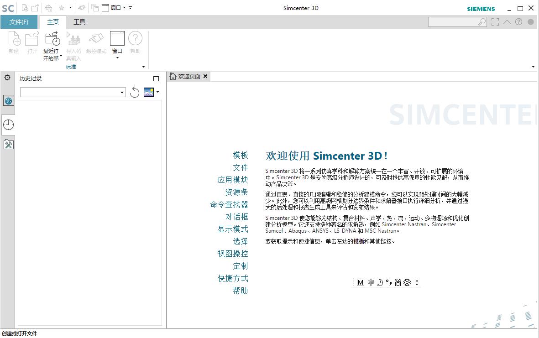The width and height of the screenshot is (539, 338).
Task: Open the 选择 link
Action: [x=240, y=241]
